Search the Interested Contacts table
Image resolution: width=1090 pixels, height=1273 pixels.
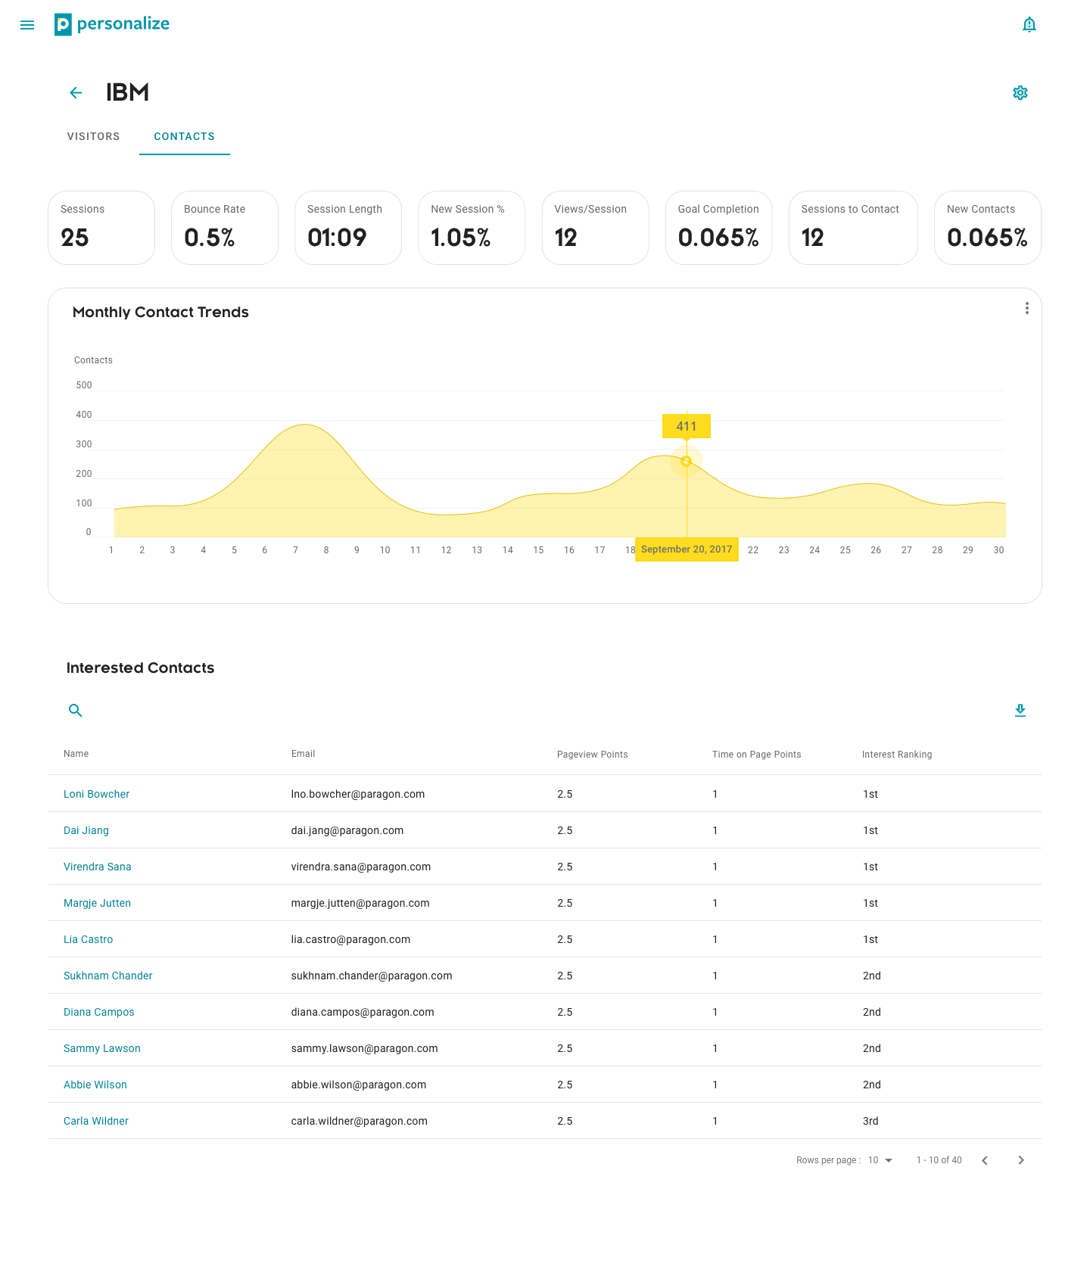click(76, 710)
